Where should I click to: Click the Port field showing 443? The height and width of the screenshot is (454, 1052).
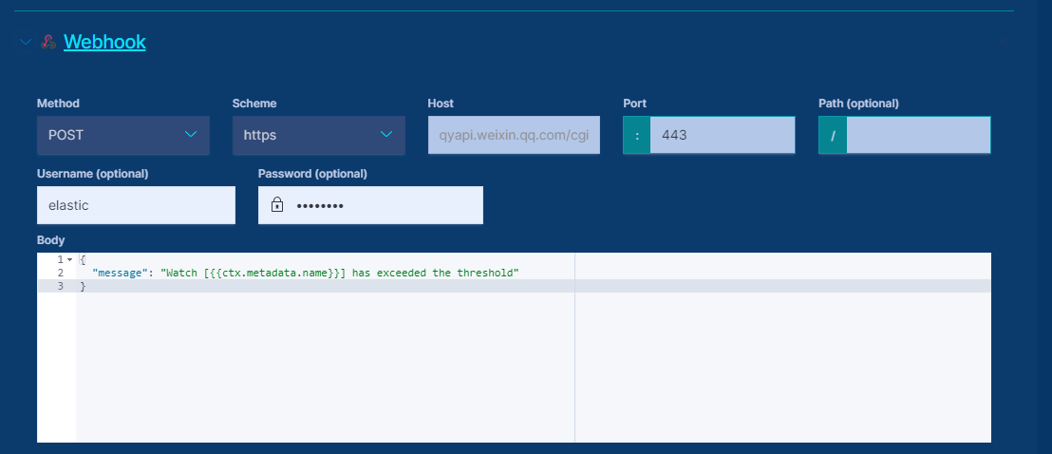(x=723, y=135)
